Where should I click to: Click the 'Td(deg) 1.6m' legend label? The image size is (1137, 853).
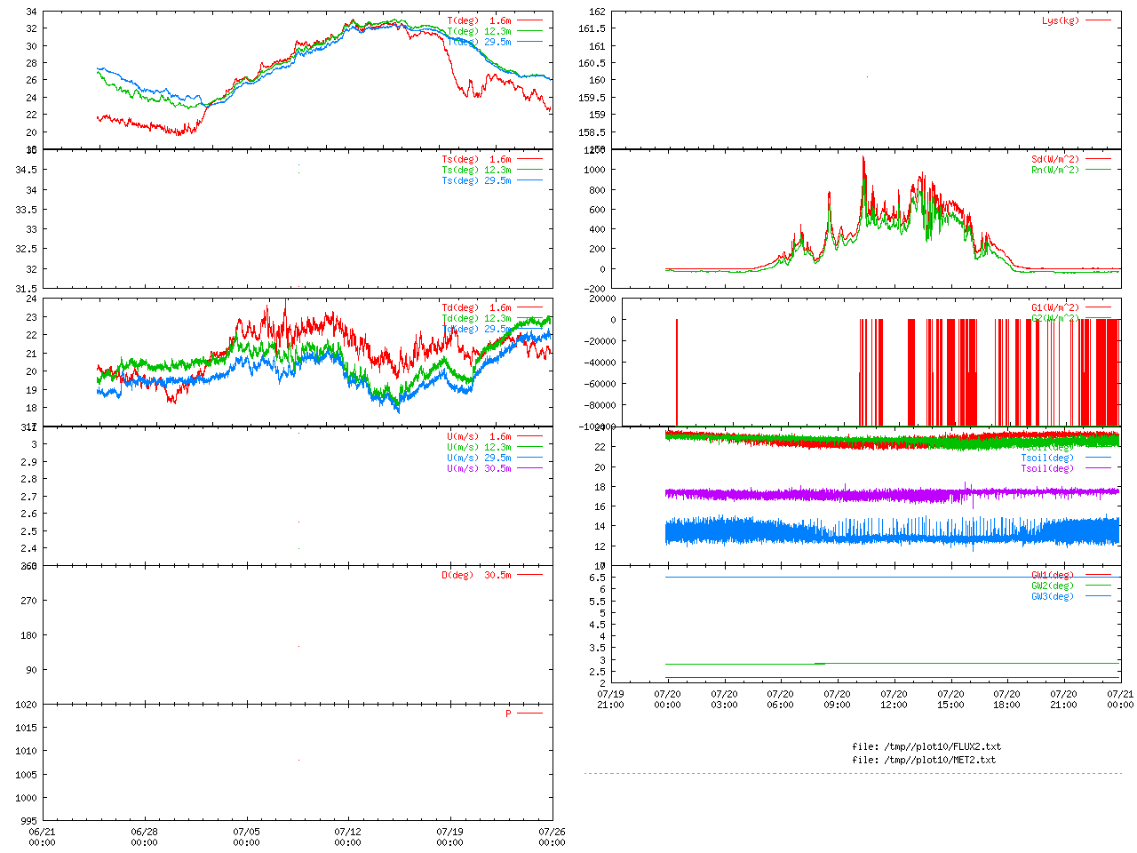[x=476, y=307]
